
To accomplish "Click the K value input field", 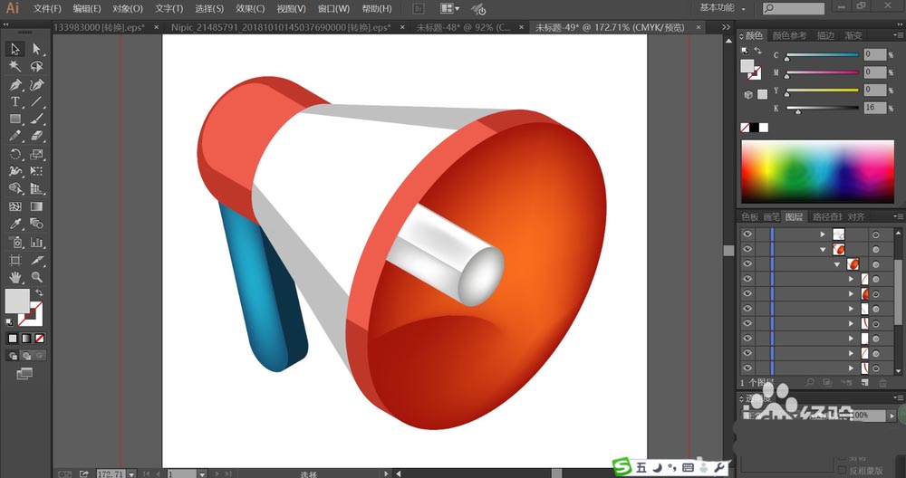I will pos(875,108).
